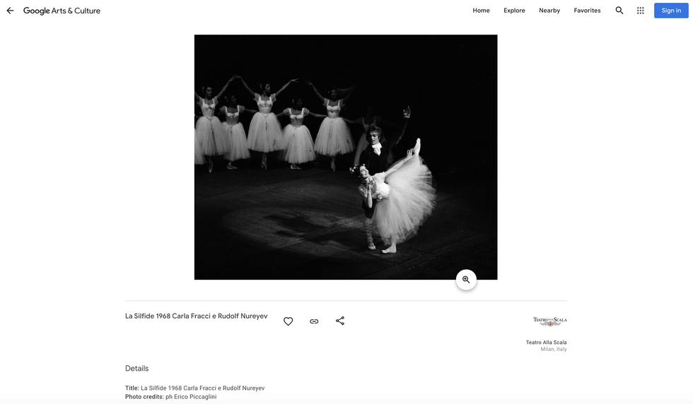693x404 pixels.
Task: Open the Explore section
Action: (x=514, y=11)
